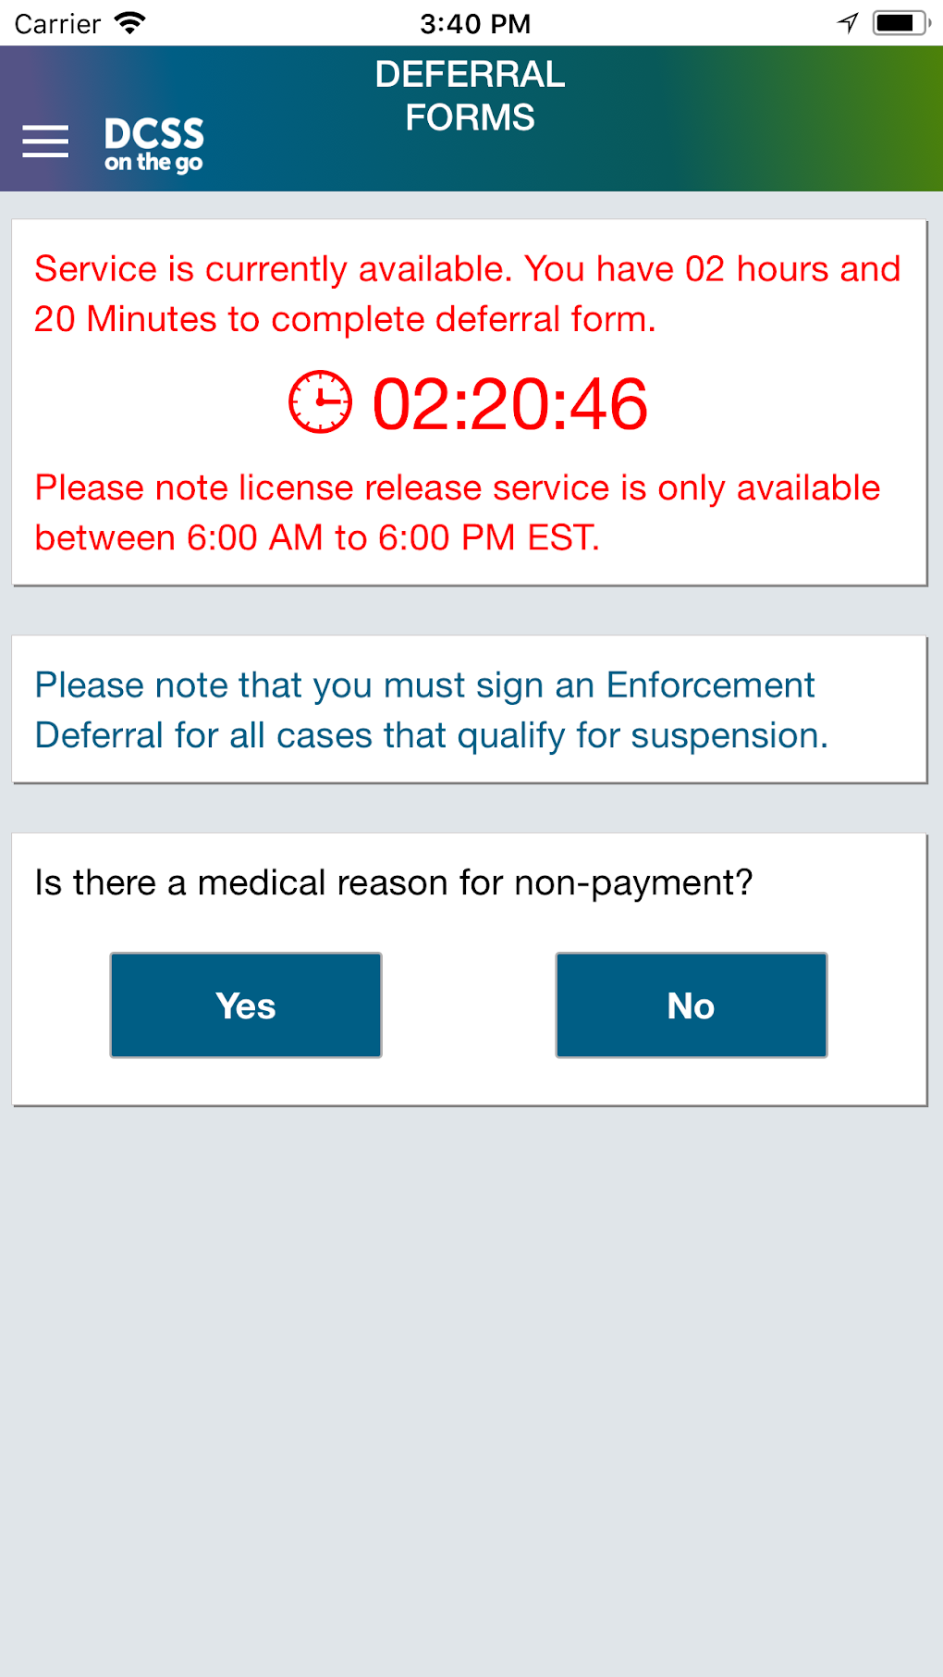Tap the empty gray area below the question card
Image resolution: width=943 pixels, height=1677 pixels.
point(471,1387)
